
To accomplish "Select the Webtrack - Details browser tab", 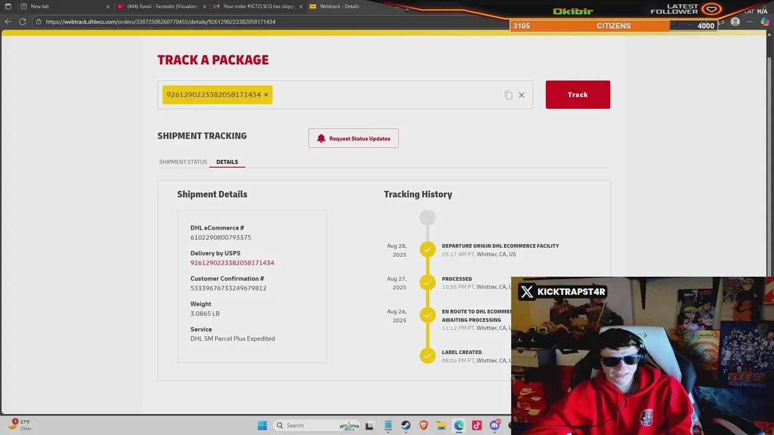I will [x=351, y=7].
